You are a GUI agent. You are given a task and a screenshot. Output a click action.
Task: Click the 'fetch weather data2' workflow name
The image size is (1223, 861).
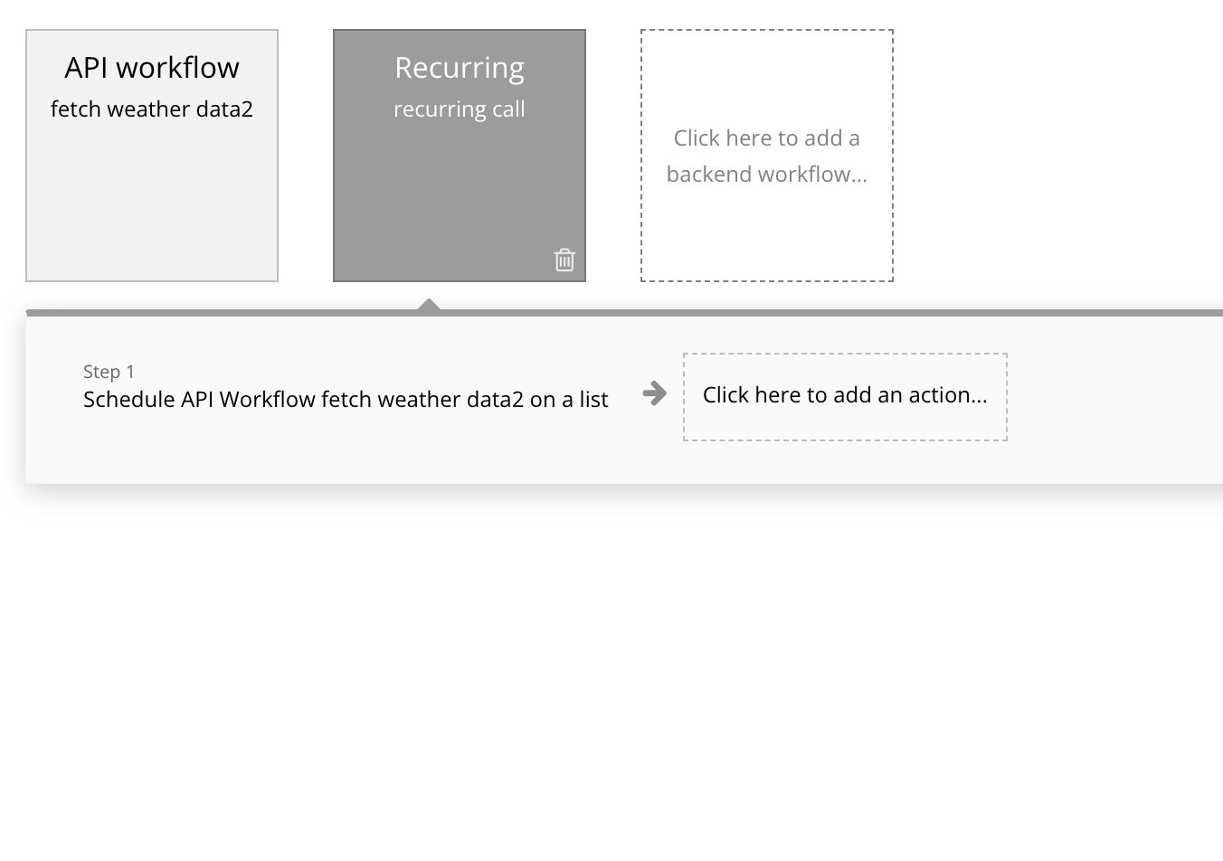click(152, 109)
